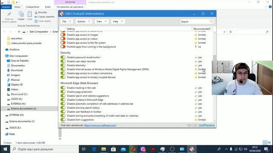Click Recortar in the ribbon
Image resolution: width=273 pixels, height=153 pixels.
click(x=41, y=12)
